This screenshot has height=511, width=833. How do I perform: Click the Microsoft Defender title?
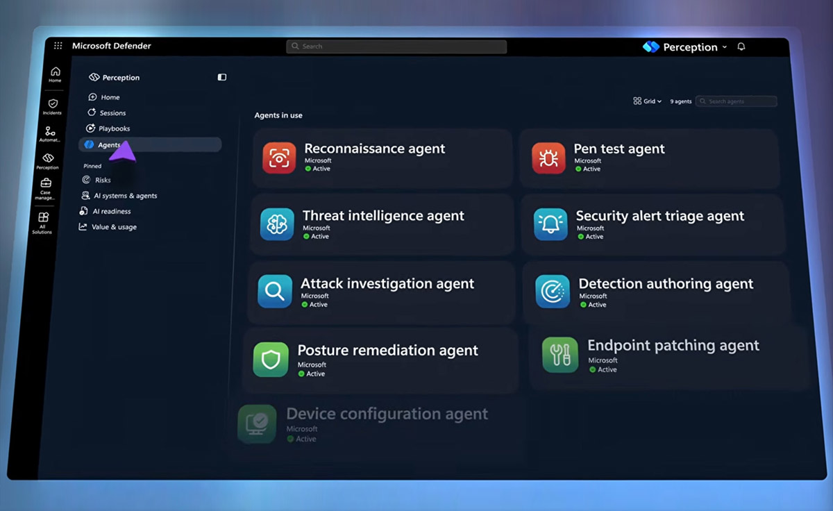click(x=111, y=46)
